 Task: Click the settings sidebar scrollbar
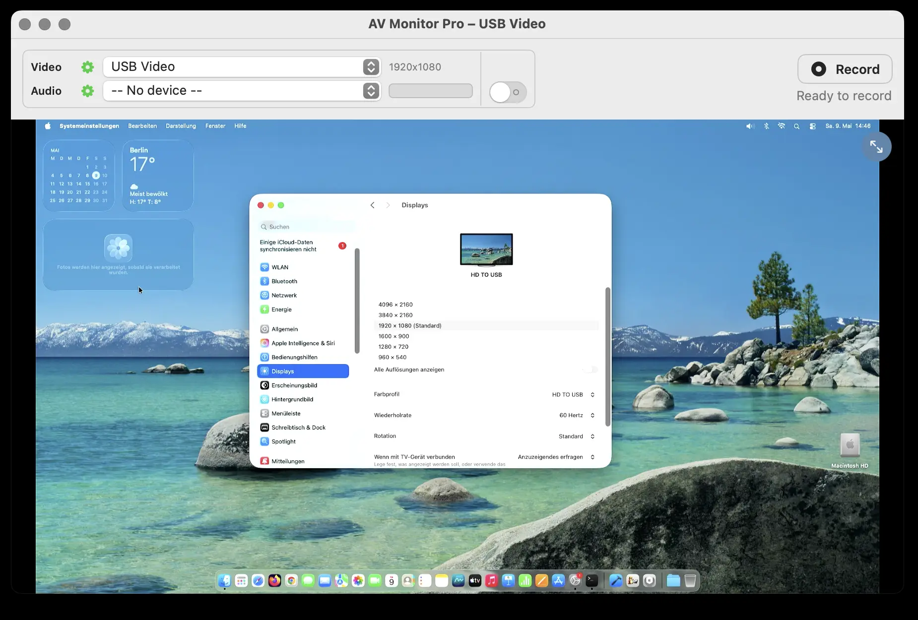tap(357, 301)
